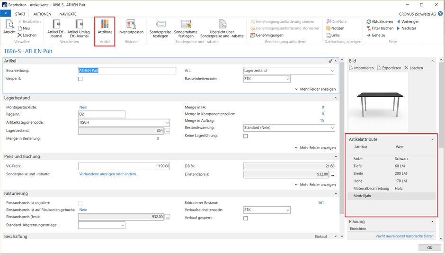Screen dimensions: 445x255
Task: Open Notizen
Action: tap(335, 28)
